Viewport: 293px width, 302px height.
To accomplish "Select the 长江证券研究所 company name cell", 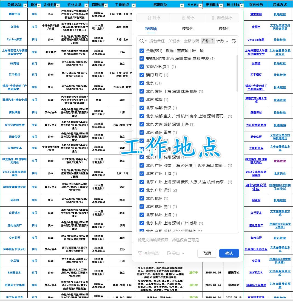I will (15, 125).
